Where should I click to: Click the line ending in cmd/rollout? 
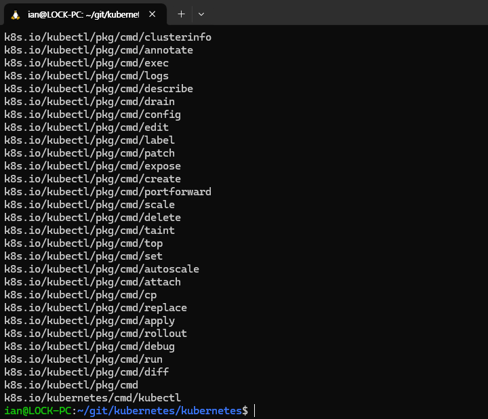(96, 334)
